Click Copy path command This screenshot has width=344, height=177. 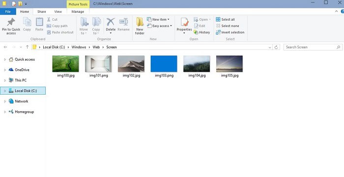pyautogui.click(x=57, y=26)
